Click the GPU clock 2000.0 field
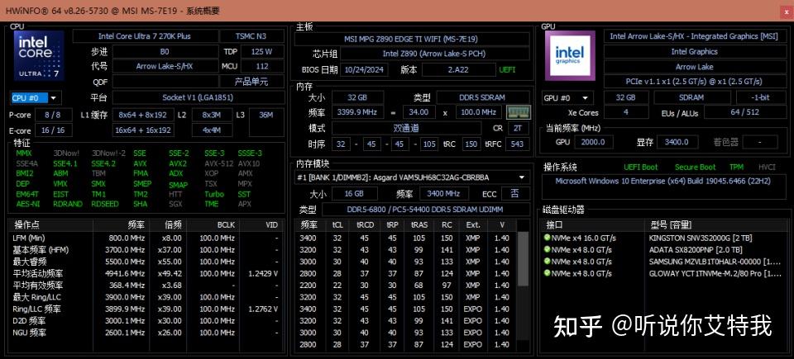 (x=594, y=142)
